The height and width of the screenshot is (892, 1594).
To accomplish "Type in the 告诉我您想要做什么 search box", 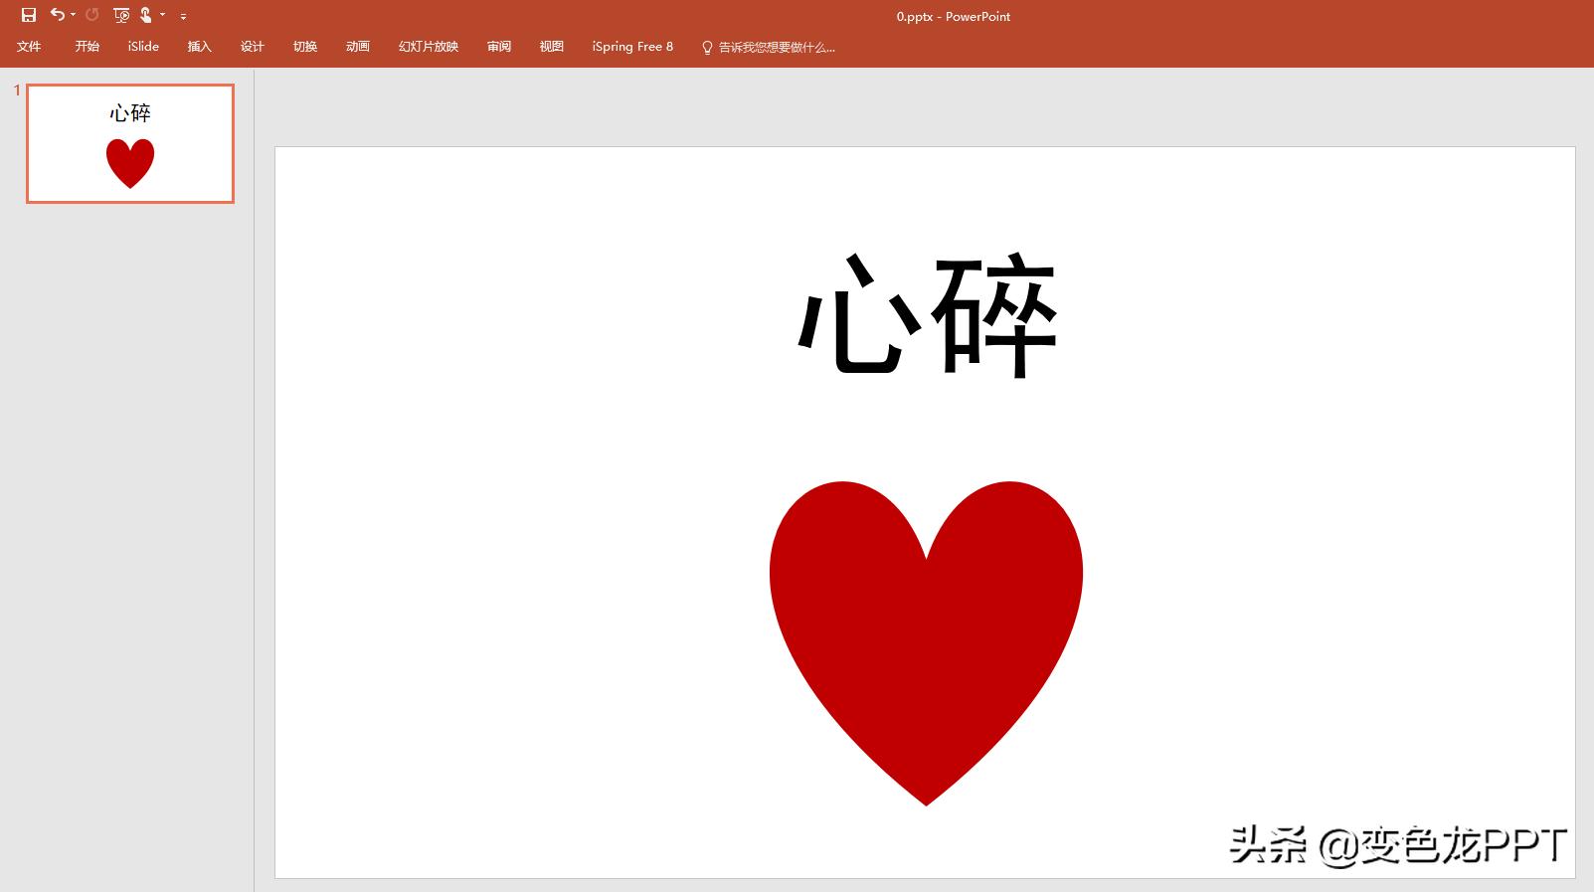I will (x=777, y=47).
